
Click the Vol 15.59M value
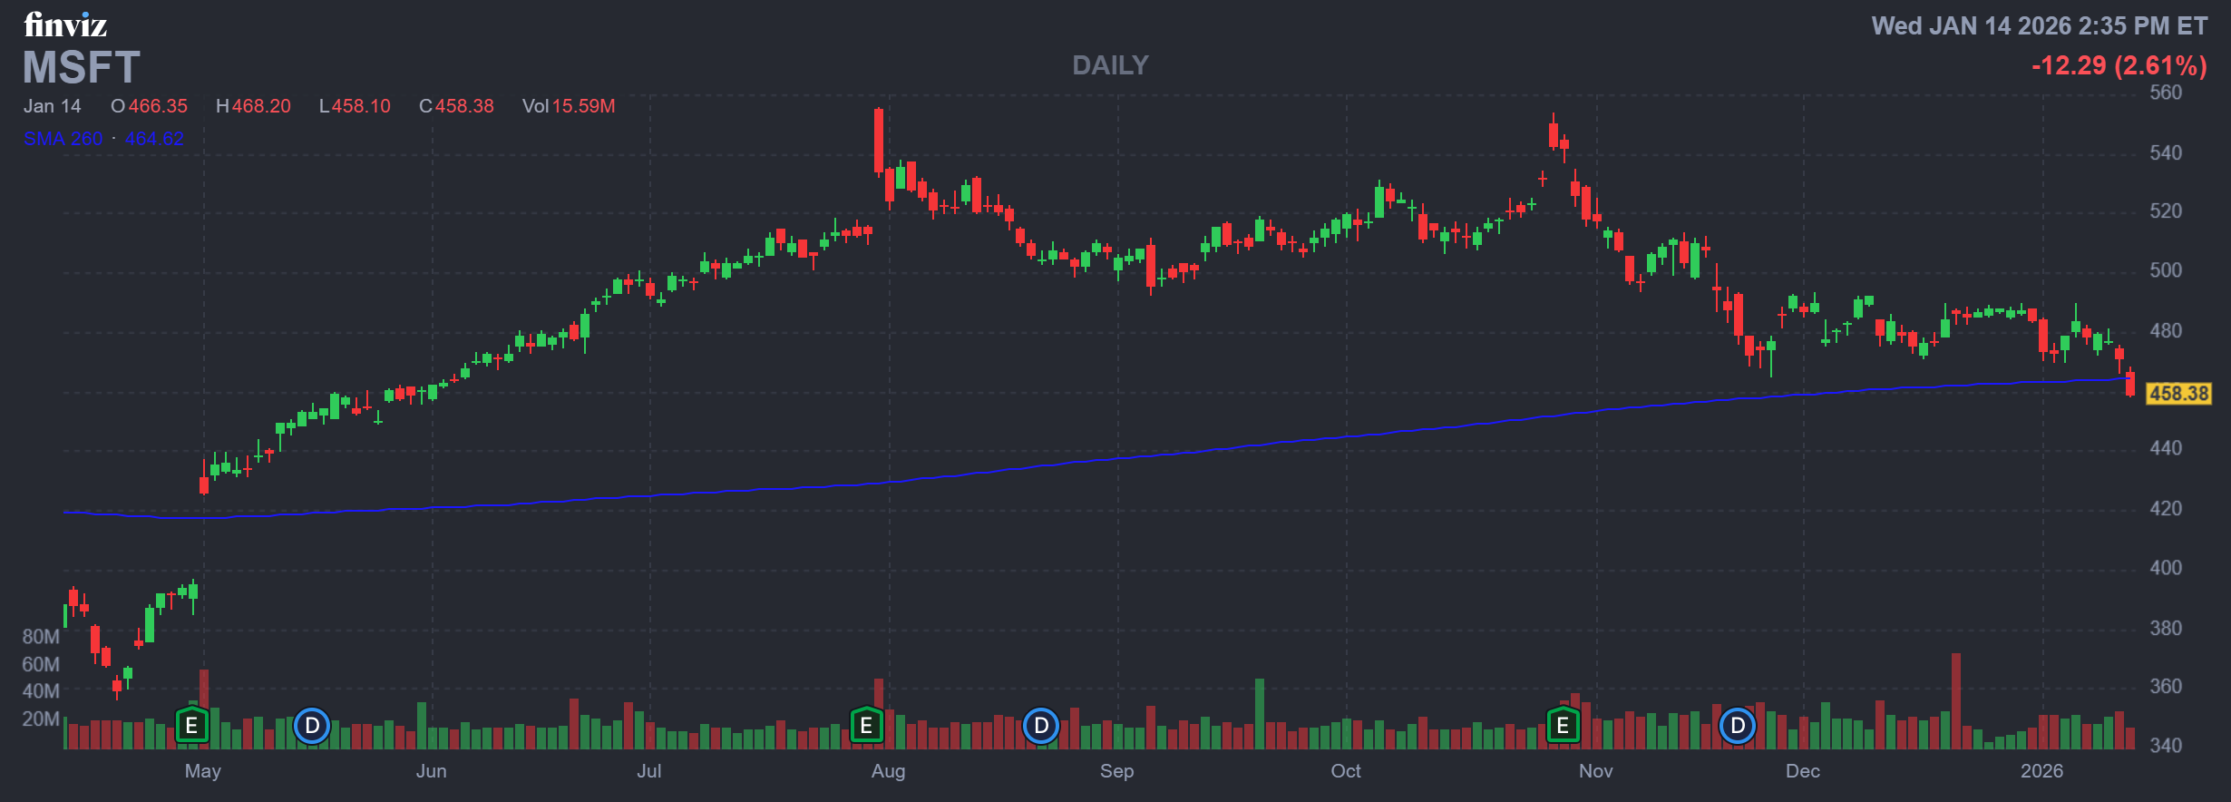[569, 106]
